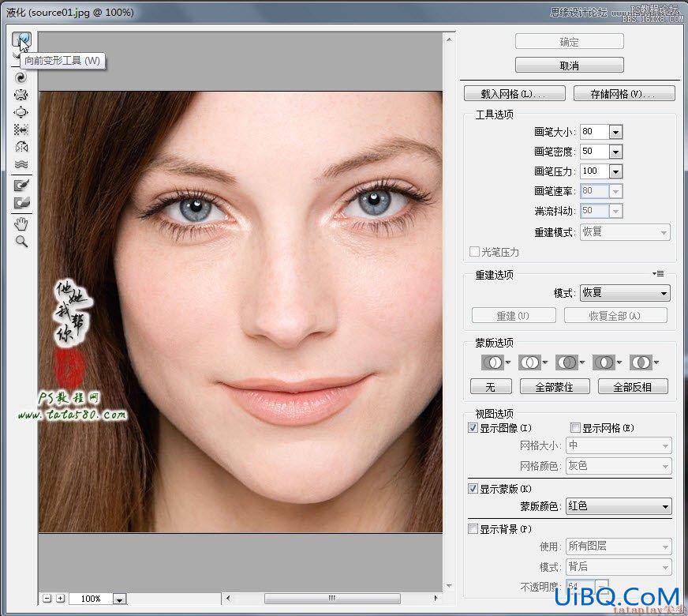The image size is (688, 616).
Task: Select the Bloat tool
Action: pos(21,112)
